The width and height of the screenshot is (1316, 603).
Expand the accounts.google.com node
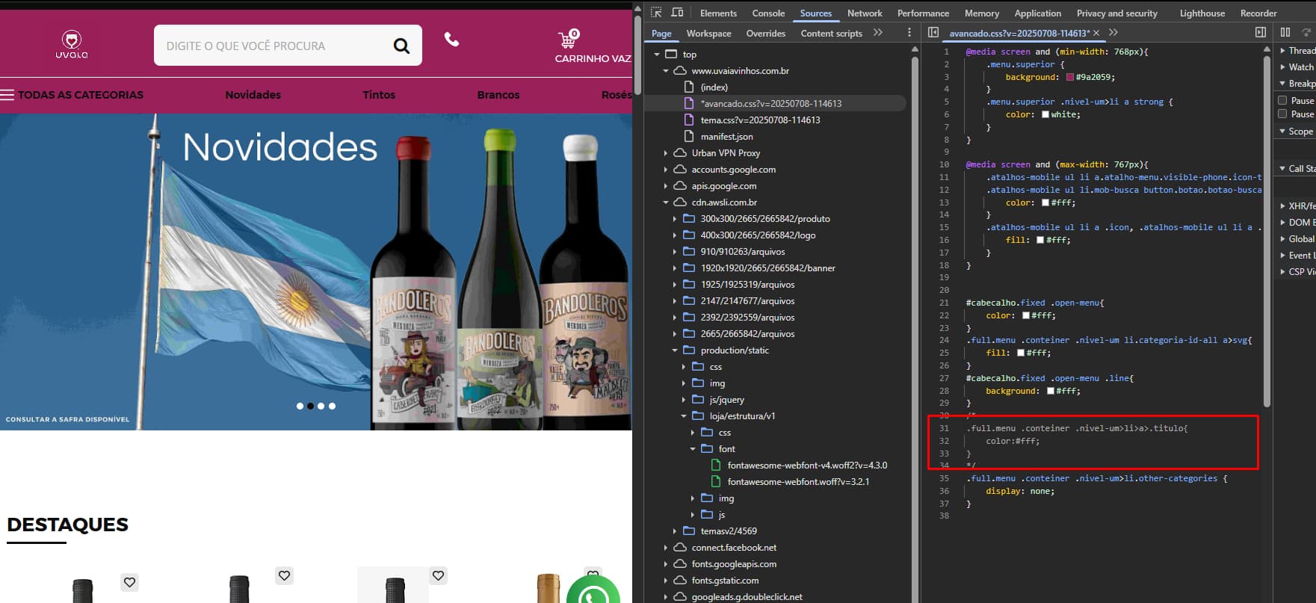666,170
